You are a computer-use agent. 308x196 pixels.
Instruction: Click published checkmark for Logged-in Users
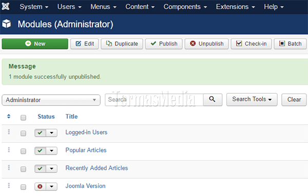(x=40, y=133)
